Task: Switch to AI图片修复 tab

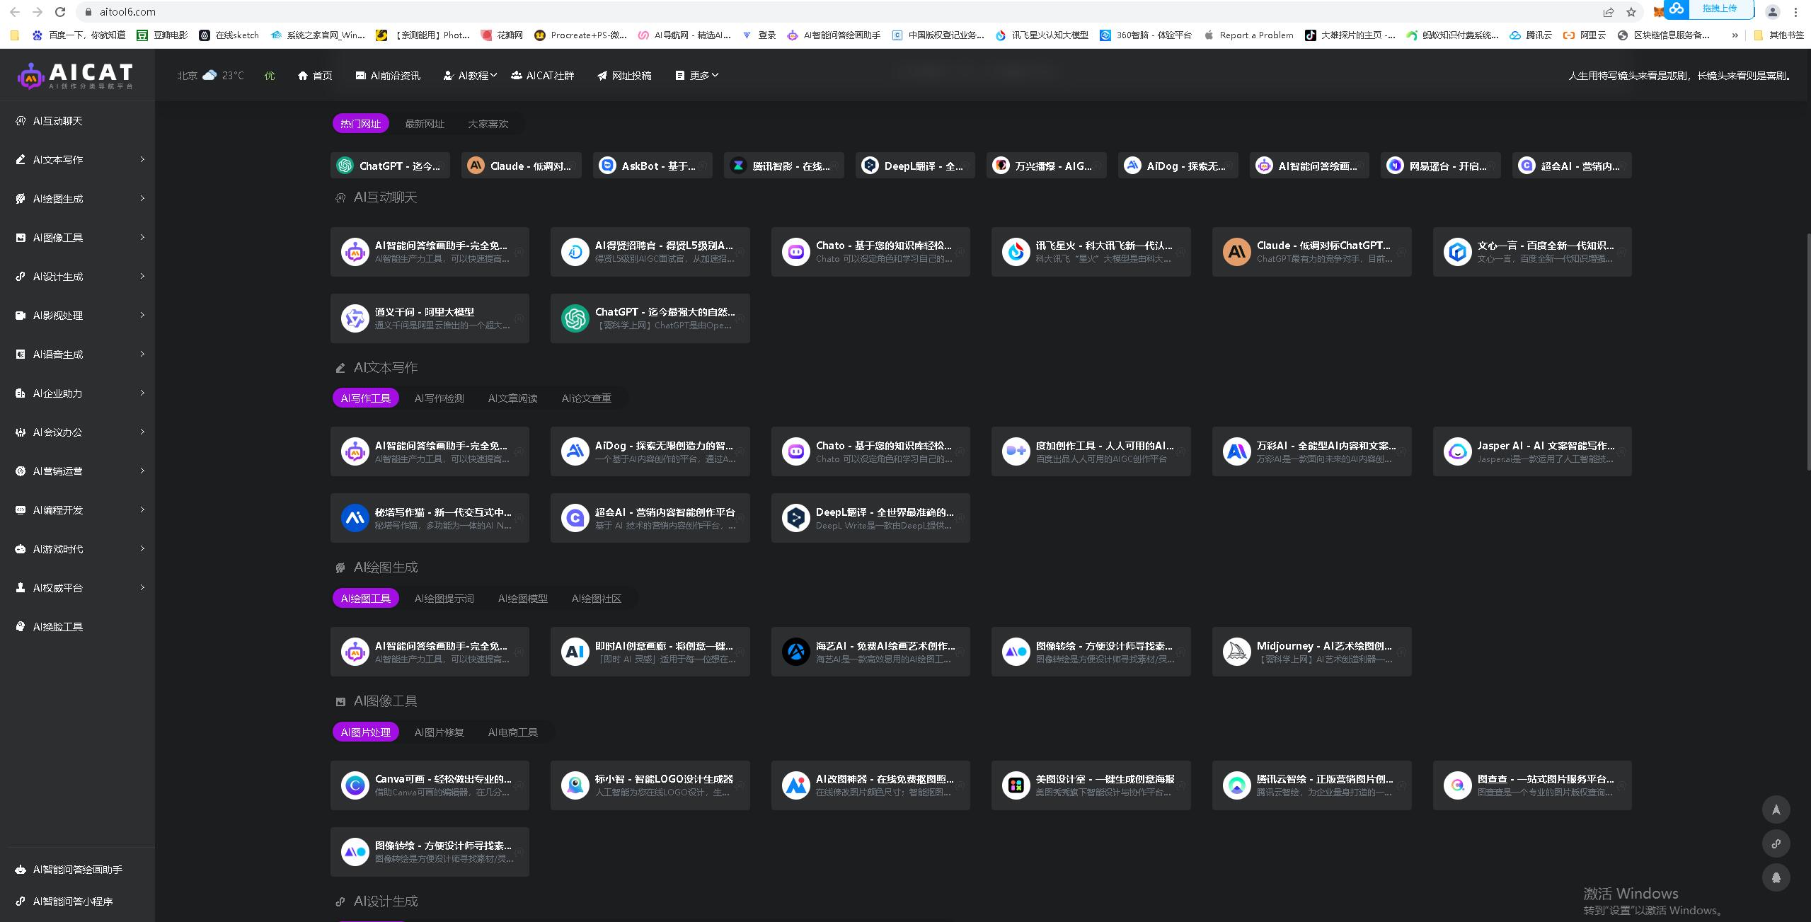Action: (439, 732)
